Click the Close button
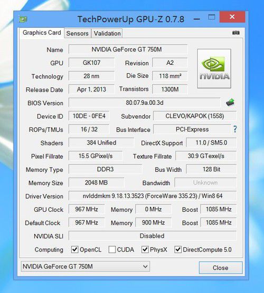The width and height of the screenshot is (264, 293). pyautogui.click(x=221, y=268)
